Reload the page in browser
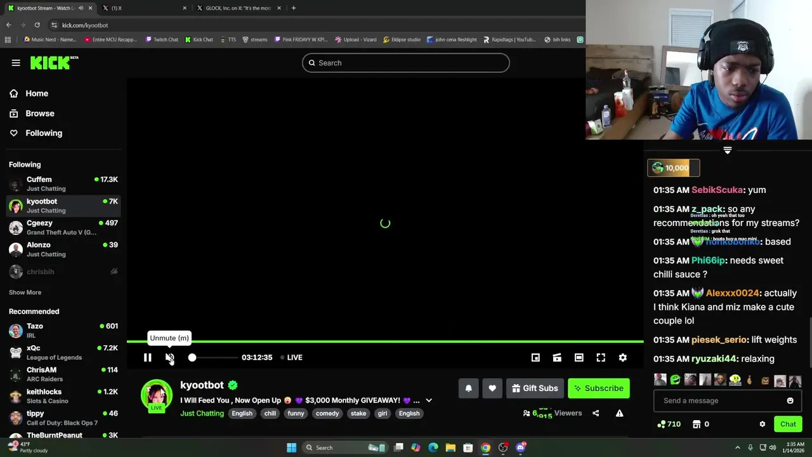The height and width of the screenshot is (457, 812). (x=37, y=25)
